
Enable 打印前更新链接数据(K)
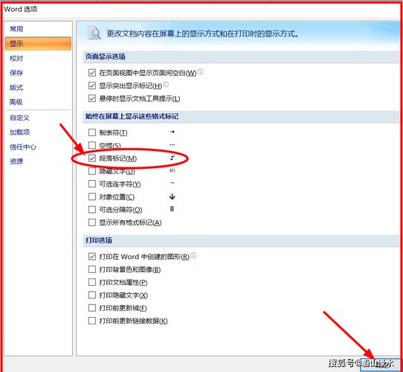pyautogui.click(x=92, y=321)
